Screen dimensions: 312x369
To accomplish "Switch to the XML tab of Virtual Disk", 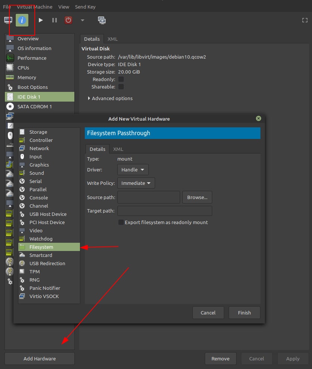I will pyautogui.click(x=112, y=39).
